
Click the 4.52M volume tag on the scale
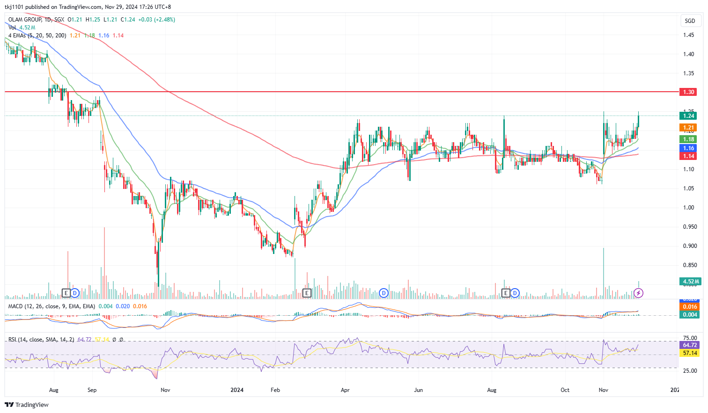pos(690,282)
